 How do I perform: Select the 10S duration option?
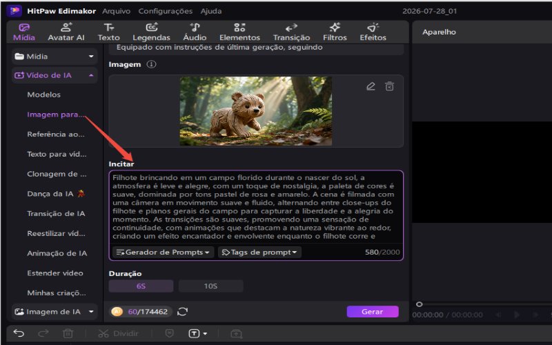coord(210,286)
